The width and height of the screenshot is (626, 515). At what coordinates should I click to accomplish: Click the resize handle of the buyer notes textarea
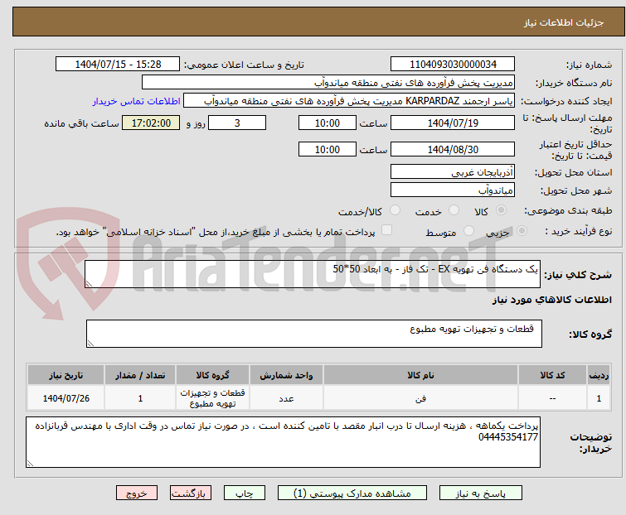click(x=30, y=464)
